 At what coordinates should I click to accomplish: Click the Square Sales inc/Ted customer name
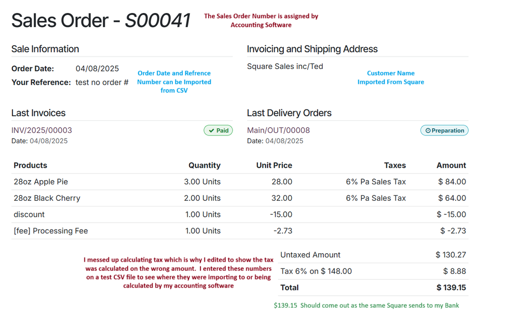pyautogui.click(x=285, y=66)
